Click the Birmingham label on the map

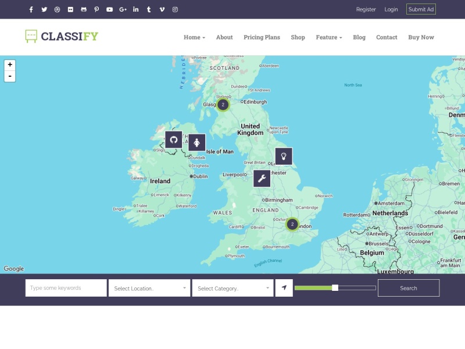[x=279, y=200]
